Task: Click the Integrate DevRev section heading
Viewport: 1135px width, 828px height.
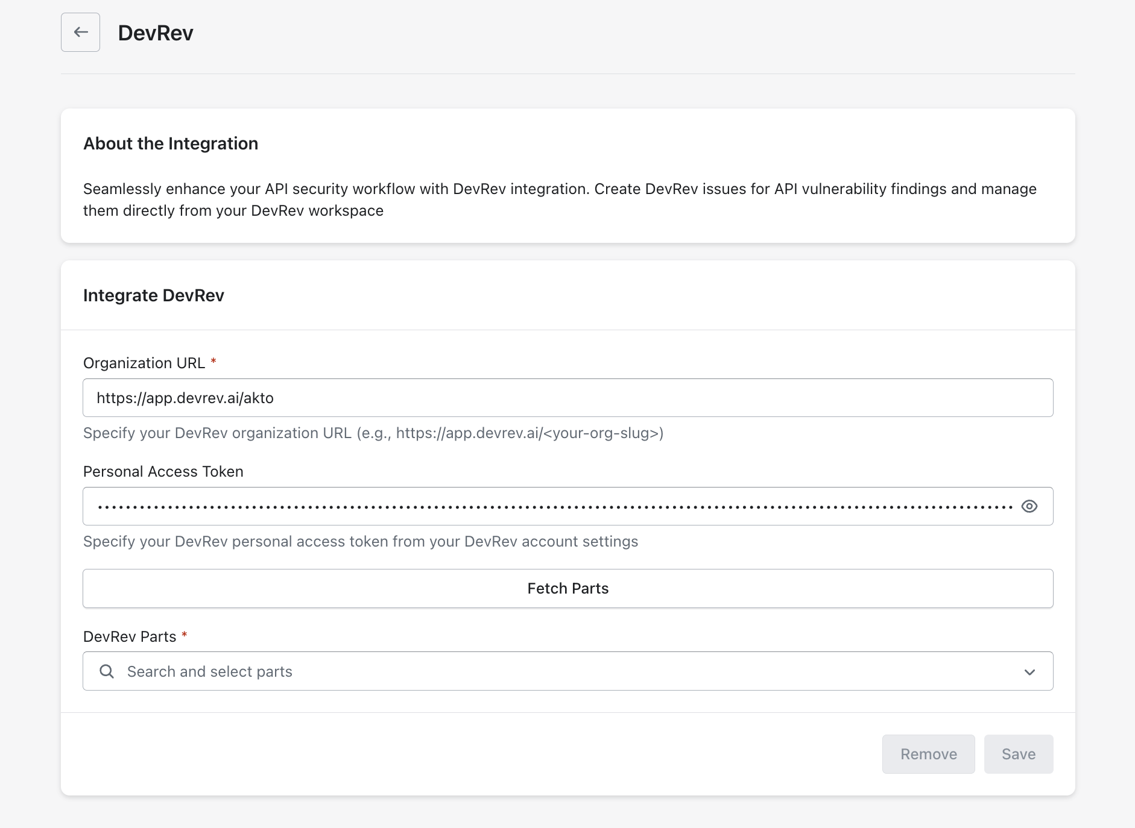Action: click(x=154, y=295)
